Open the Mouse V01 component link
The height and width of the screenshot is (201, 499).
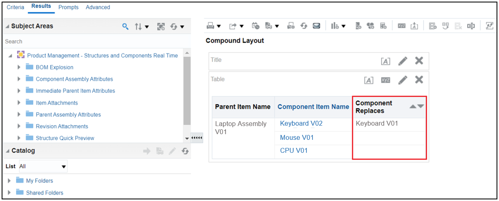click(297, 138)
